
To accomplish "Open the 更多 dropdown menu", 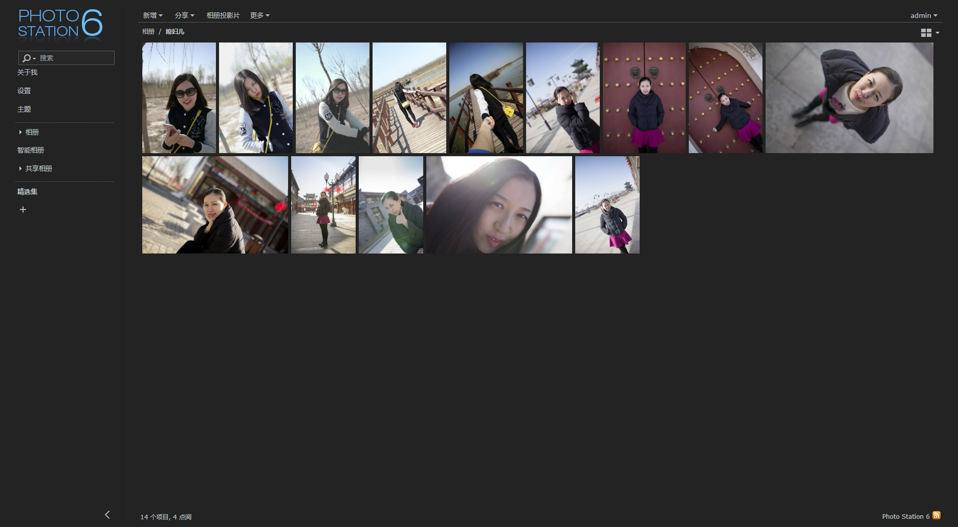I will click(259, 15).
